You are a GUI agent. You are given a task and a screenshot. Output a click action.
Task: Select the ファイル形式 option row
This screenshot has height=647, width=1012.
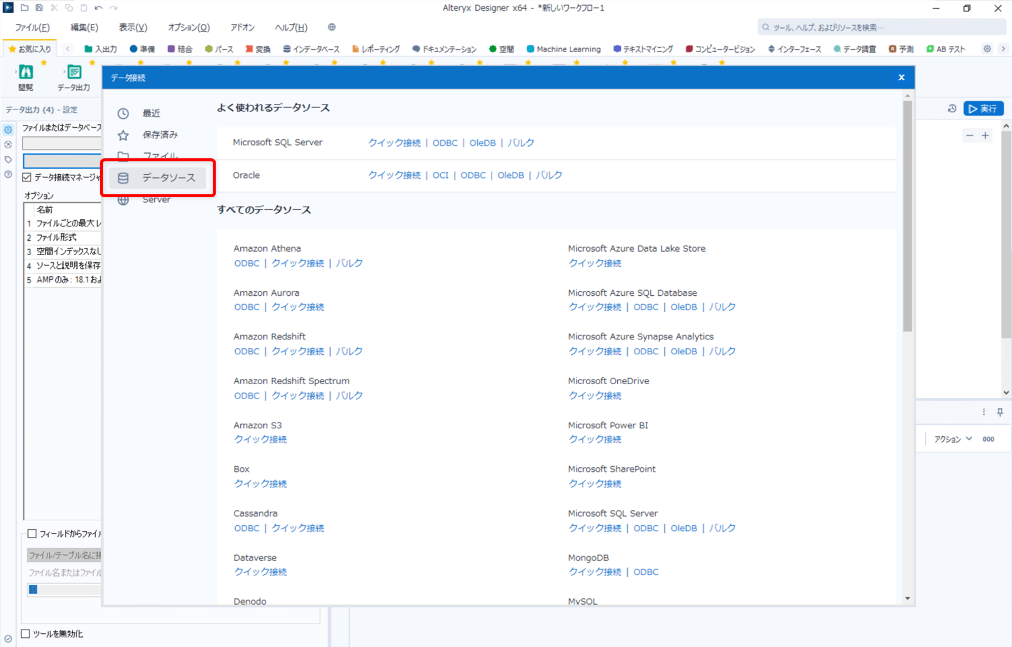63,237
